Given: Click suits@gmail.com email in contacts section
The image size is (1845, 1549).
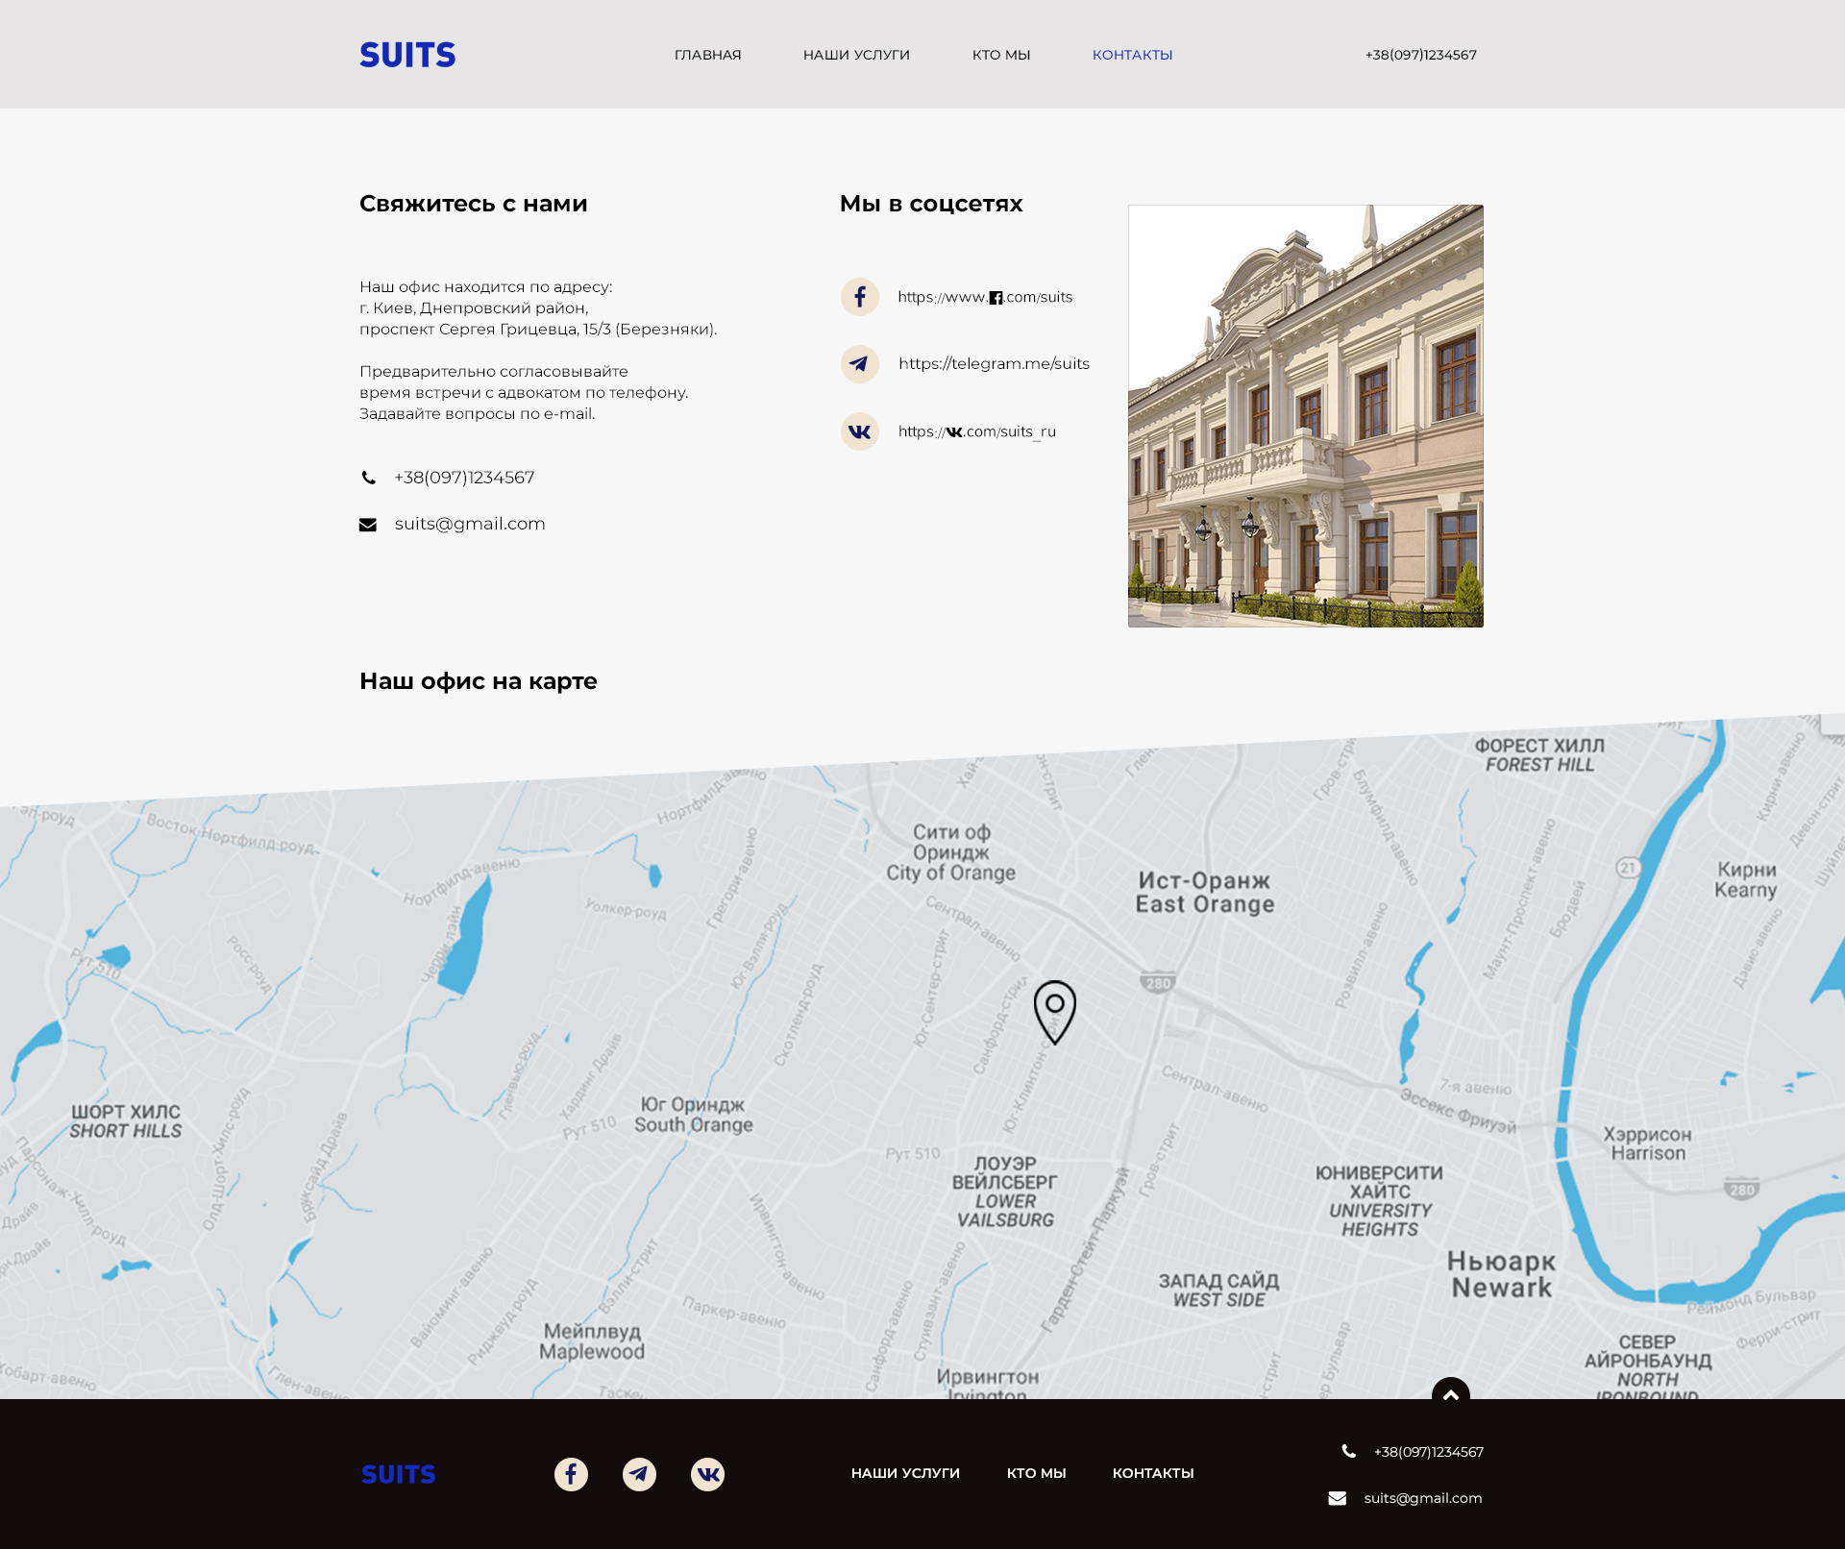Looking at the screenshot, I should coord(469,524).
